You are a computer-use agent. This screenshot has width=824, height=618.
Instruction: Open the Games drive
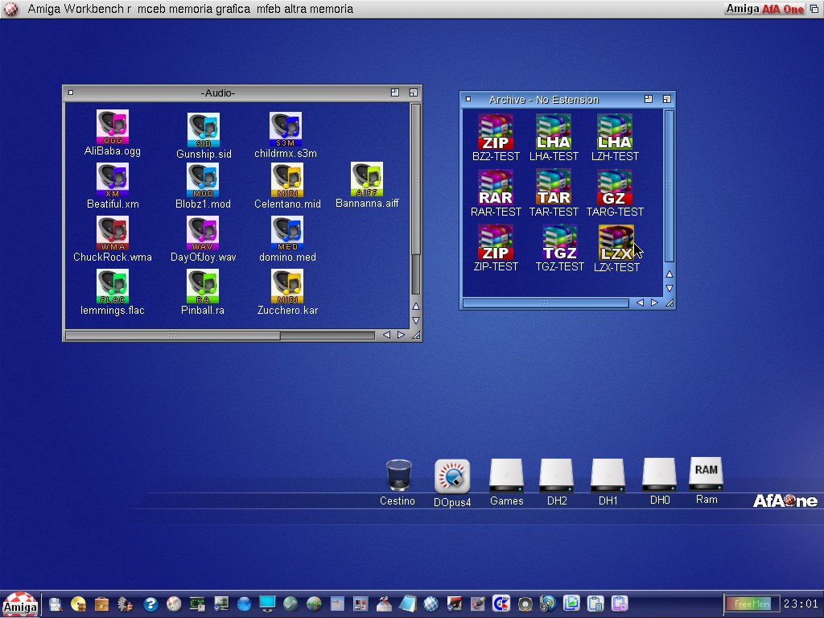(x=506, y=476)
